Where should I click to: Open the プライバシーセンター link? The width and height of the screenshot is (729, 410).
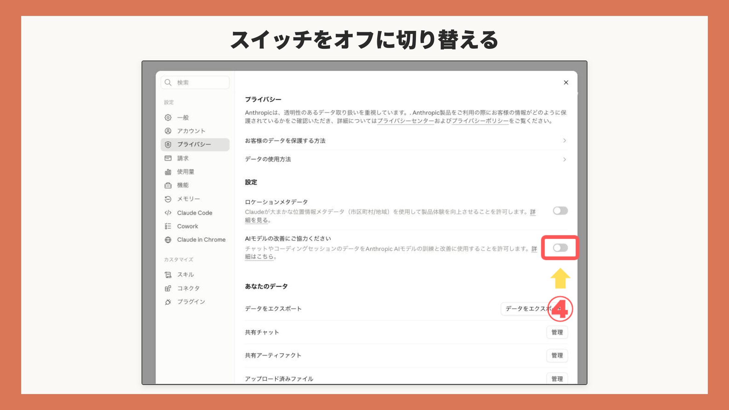tap(406, 121)
